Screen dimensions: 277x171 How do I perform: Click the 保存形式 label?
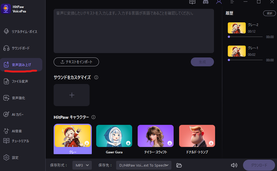pos(59,165)
